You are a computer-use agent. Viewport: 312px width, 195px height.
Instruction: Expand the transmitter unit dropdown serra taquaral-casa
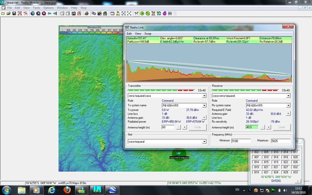click(x=205, y=96)
